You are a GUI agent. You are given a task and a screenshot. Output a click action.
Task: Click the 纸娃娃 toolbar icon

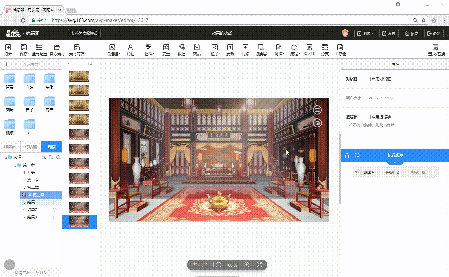pos(112,50)
